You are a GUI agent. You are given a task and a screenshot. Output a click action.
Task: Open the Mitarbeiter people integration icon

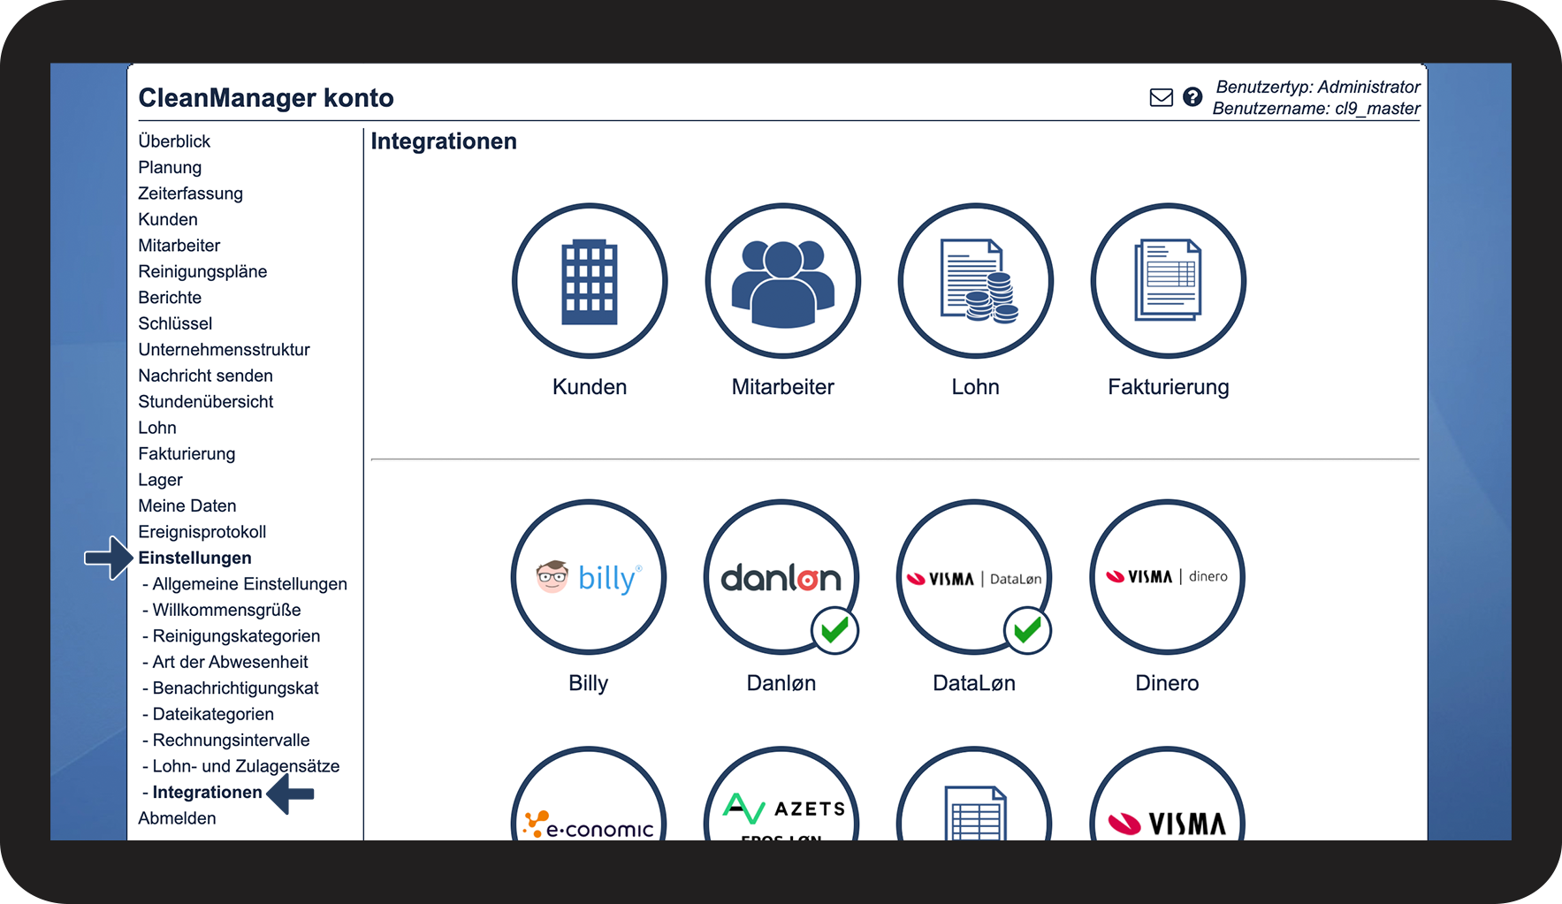point(782,281)
